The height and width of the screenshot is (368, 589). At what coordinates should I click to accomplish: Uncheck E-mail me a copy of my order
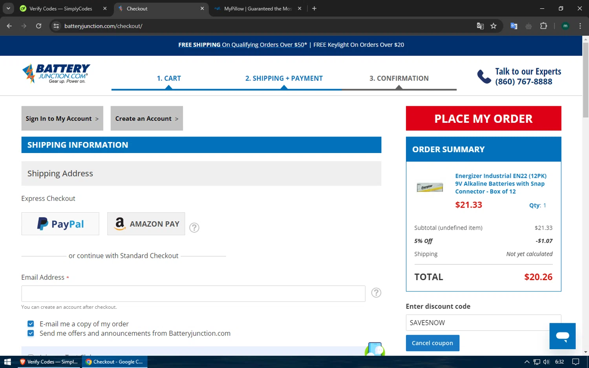pyautogui.click(x=31, y=324)
